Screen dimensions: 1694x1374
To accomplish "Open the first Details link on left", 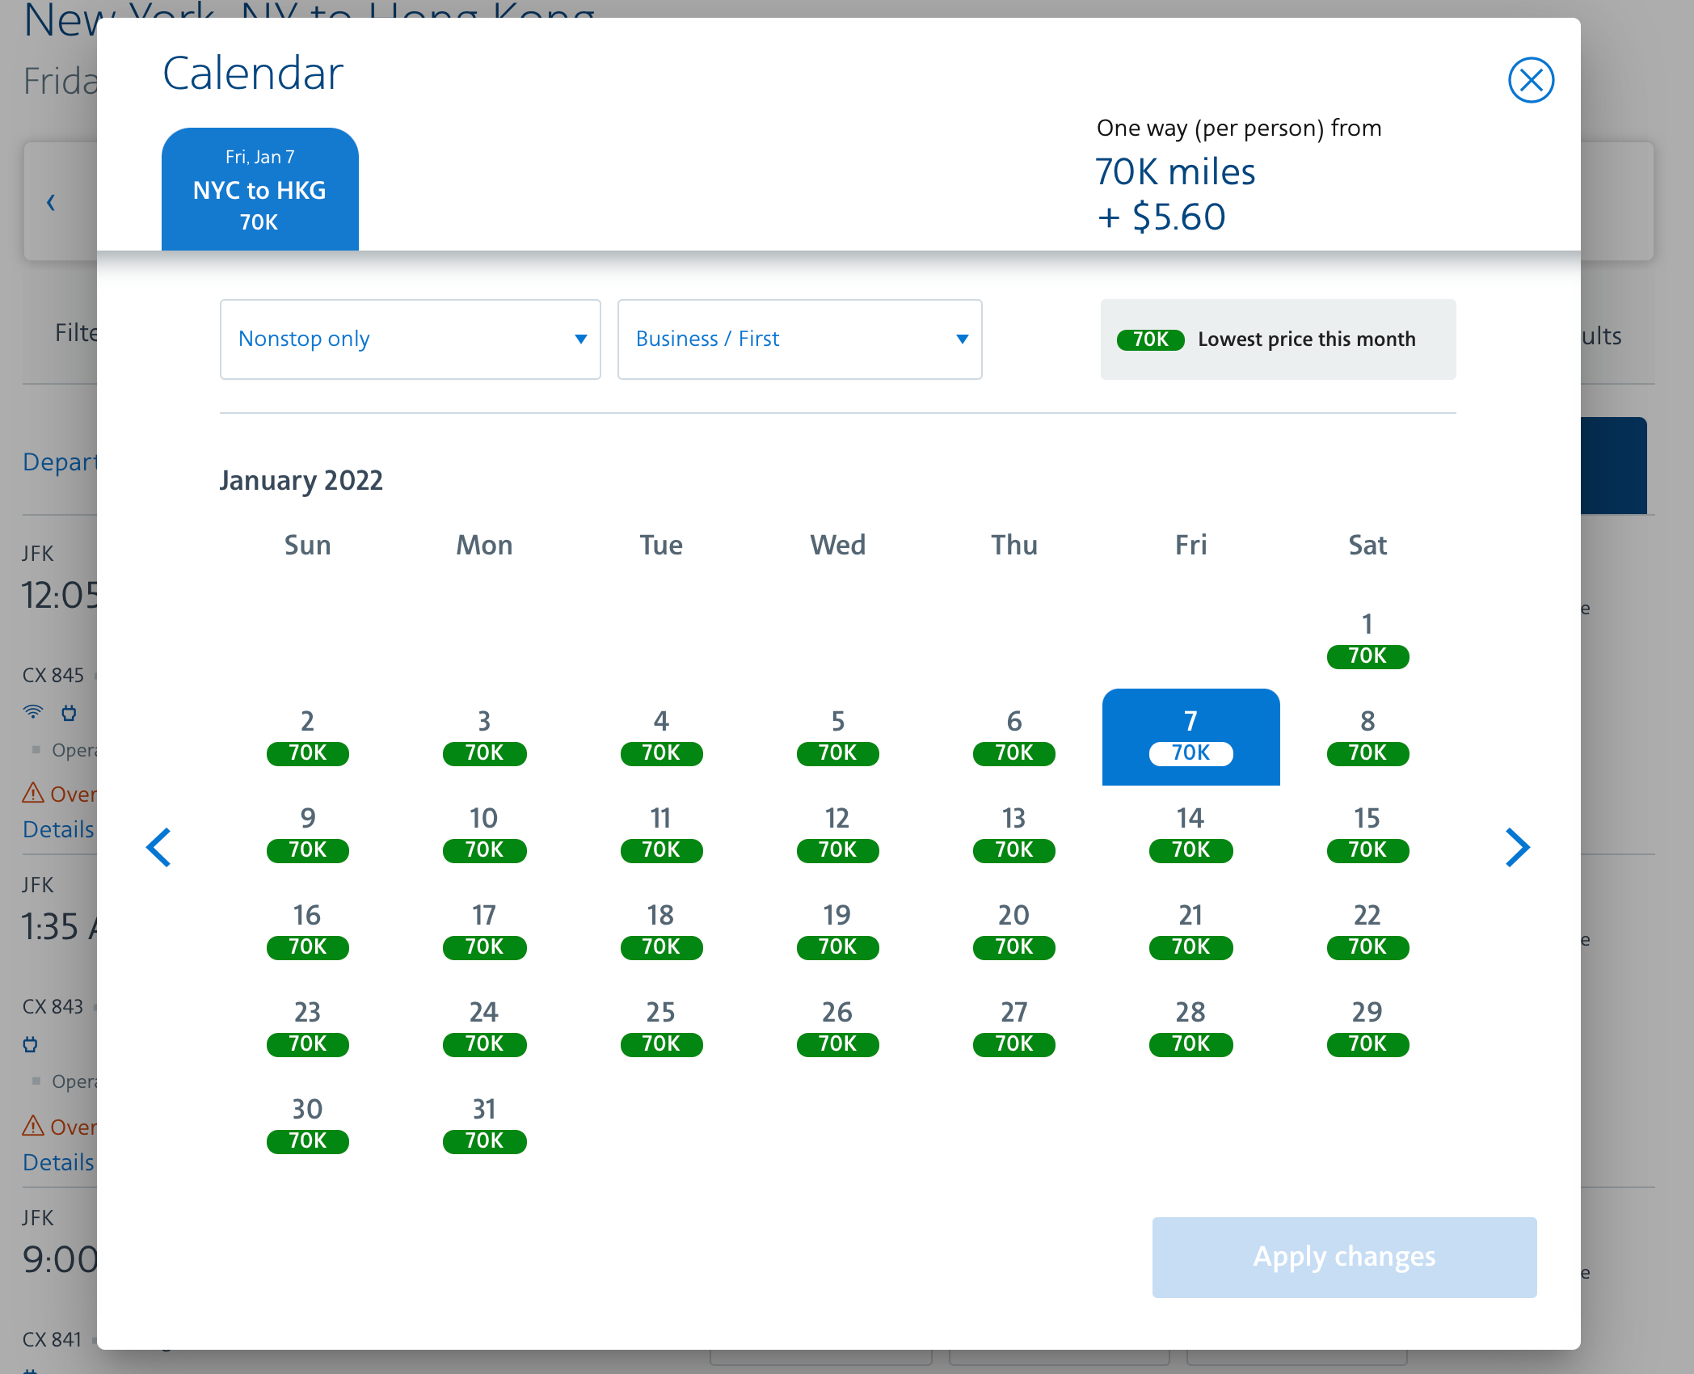I will click(x=58, y=829).
